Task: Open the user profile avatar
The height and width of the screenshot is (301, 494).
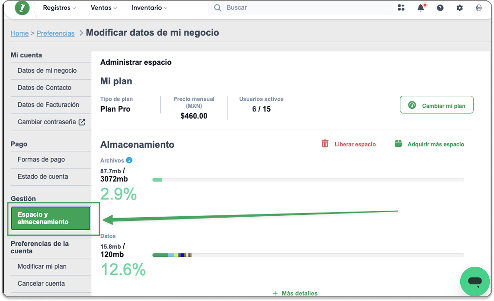Action: pos(479,8)
